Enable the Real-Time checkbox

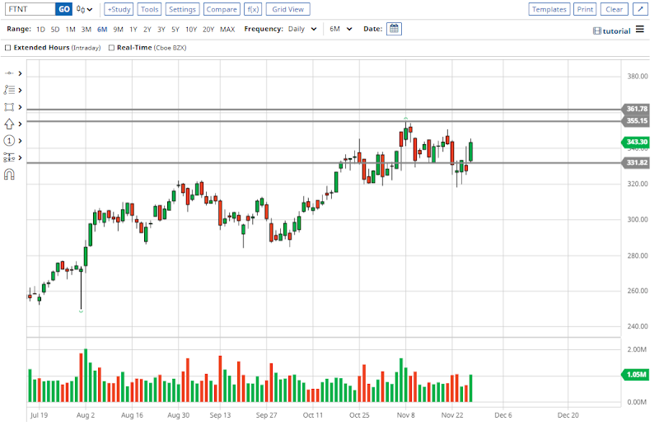pyautogui.click(x=111, y=48)
